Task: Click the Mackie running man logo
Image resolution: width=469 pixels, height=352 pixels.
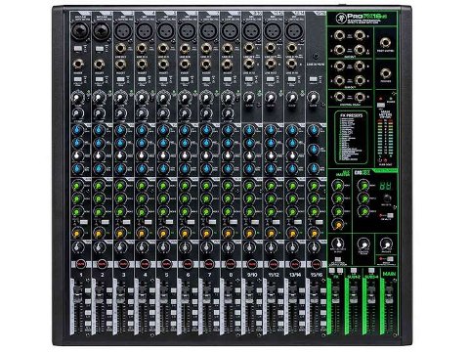Action: (340, 18)
